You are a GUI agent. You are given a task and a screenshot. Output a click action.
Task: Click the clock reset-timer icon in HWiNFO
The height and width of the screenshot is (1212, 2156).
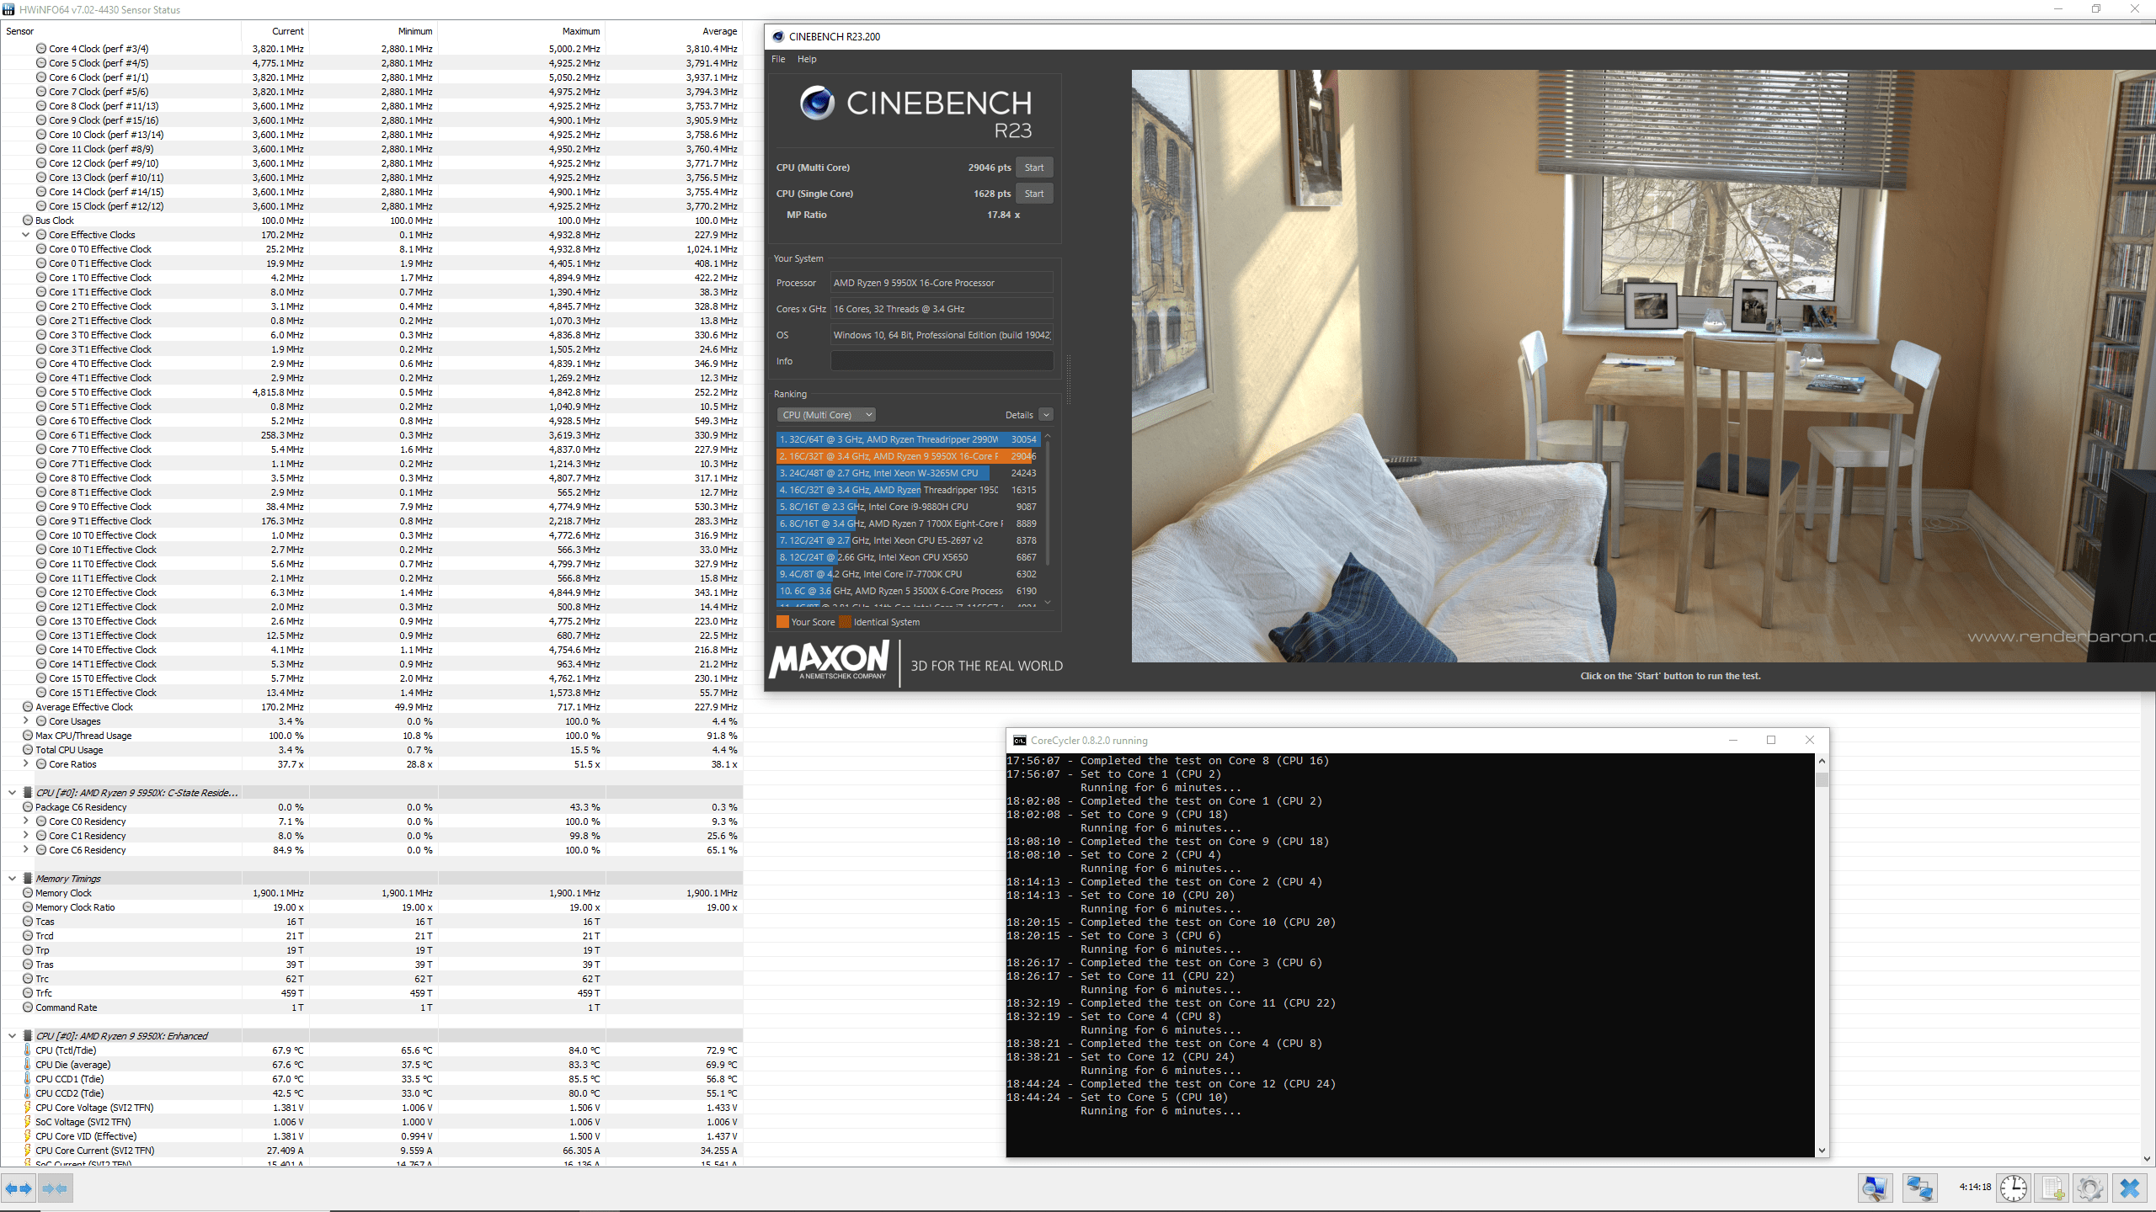tap(2014, 1188)
